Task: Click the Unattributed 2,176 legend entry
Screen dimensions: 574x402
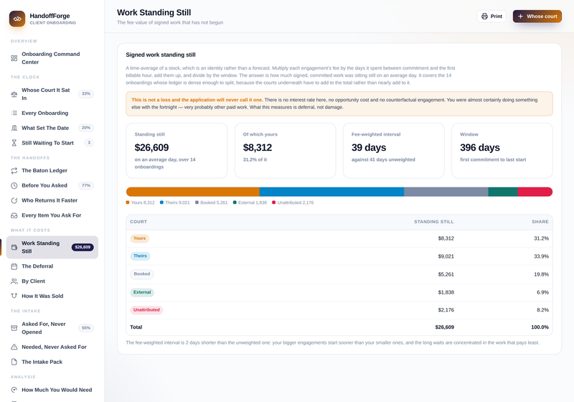Action: point(293,203)
